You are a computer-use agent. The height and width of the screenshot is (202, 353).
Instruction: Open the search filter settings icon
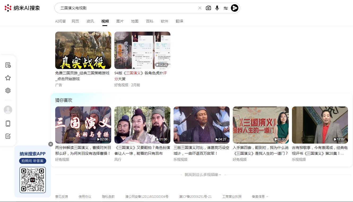click(x=226, y=8)
